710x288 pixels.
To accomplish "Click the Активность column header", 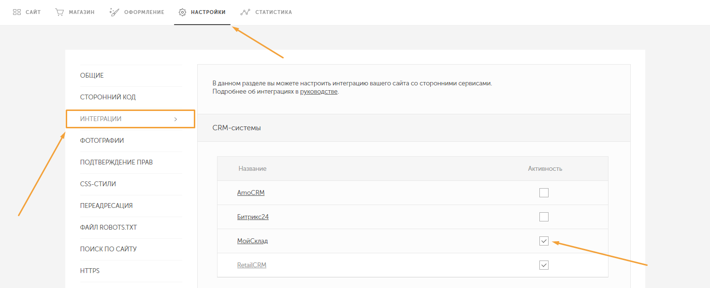I will pyautogui.click(x=545, y=169).
